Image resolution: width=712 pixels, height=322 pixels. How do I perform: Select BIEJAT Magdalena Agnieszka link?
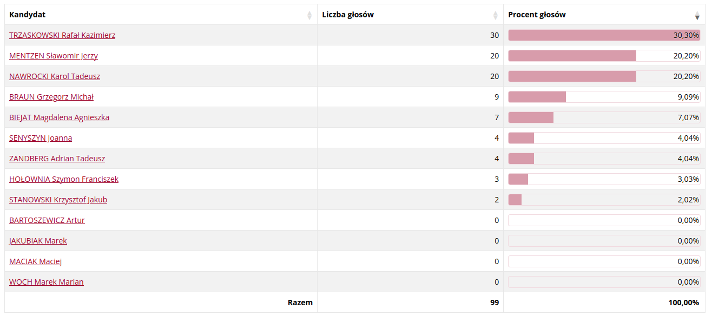pos(59,117)
